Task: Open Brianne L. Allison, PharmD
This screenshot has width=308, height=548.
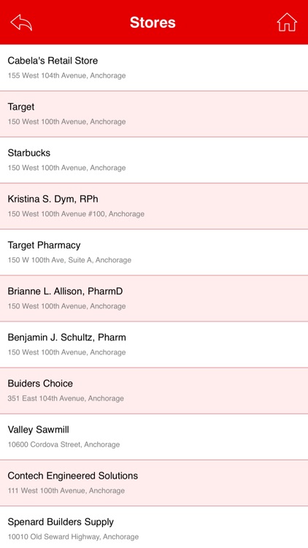Action: (154, 298)
